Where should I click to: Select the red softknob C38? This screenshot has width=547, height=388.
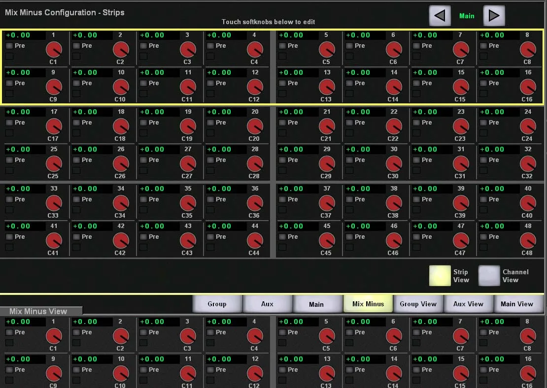394,203
